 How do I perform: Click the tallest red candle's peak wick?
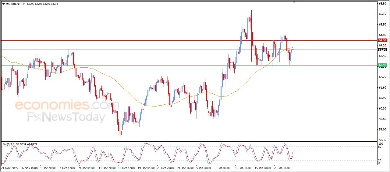tap(251, 11)
